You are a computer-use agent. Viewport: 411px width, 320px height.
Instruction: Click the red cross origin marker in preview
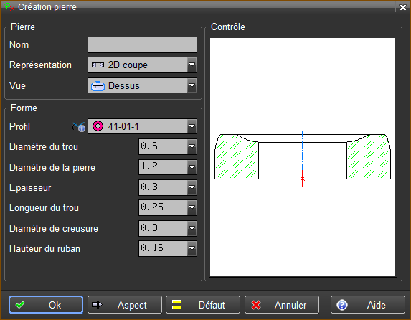302,179
